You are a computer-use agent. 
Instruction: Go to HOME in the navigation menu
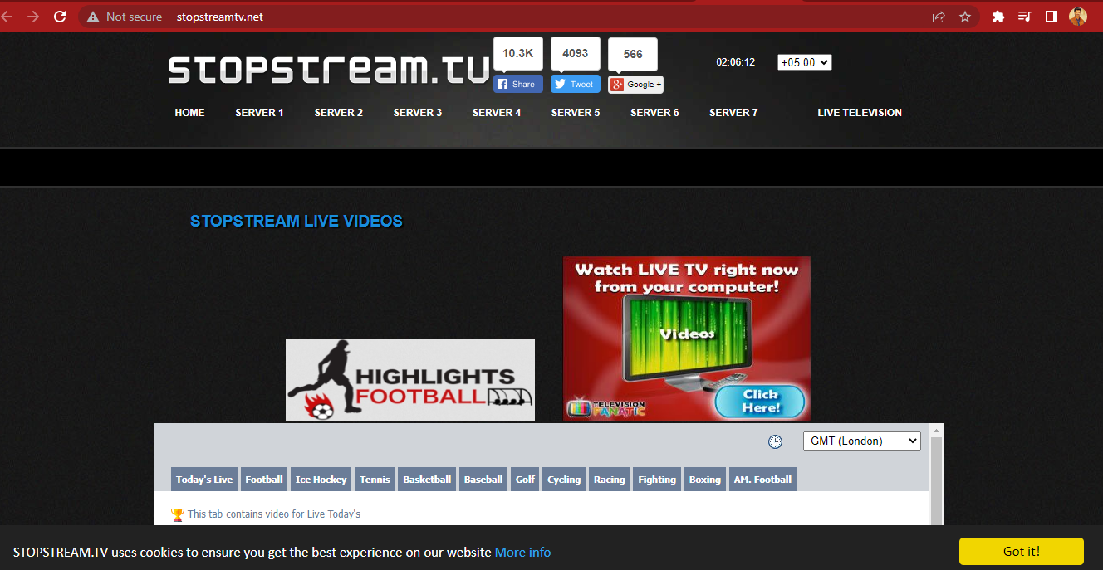pos(189,113)
